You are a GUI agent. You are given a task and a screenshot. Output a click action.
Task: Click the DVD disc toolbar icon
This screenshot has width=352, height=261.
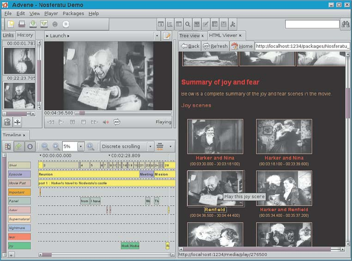point(66,24)
